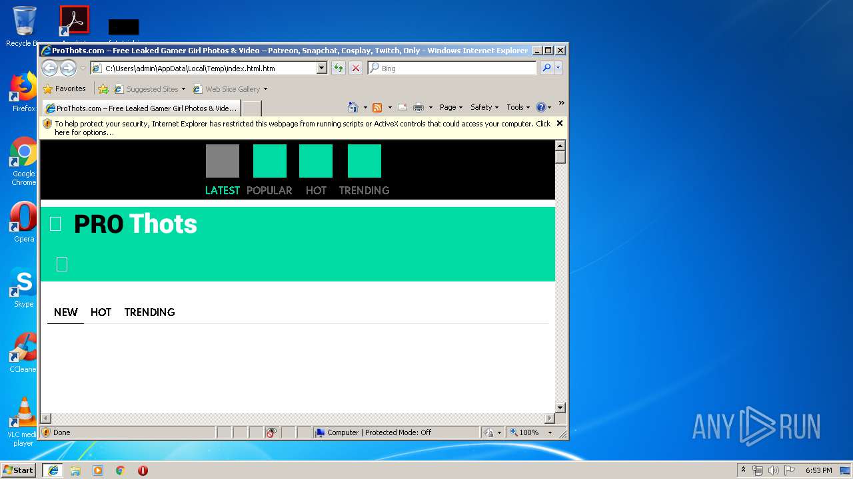Open Adobe Acrobat desktop shortcut
The height and width of the screenshot is (479, 853).
coord(74,21)
